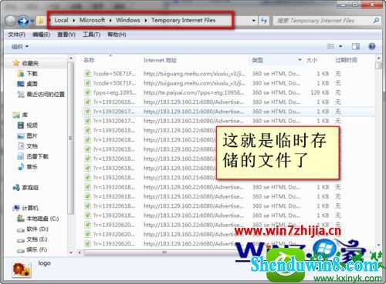Open the 音乐 library
Viewport: 386px width, 284px height.
32,167
